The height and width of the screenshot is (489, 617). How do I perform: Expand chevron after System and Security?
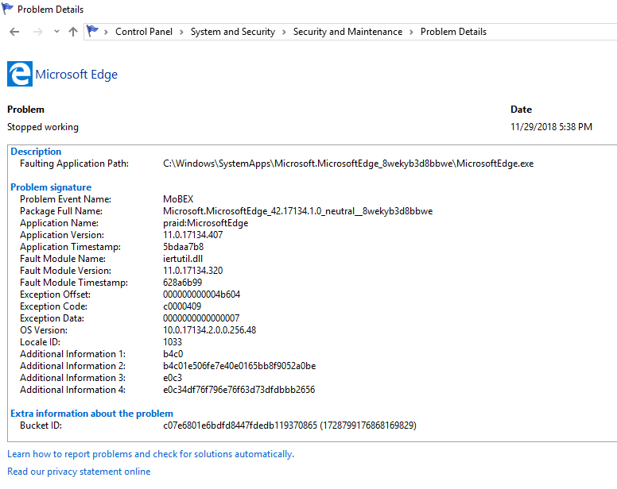(x=284, y=33)
